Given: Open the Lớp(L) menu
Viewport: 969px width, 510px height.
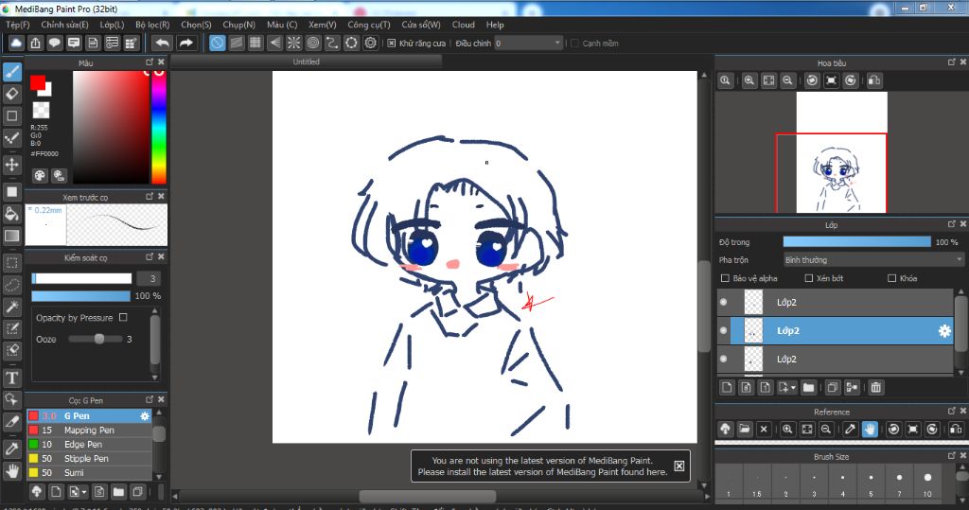Looking at the screenshot, I should point(112,25).
